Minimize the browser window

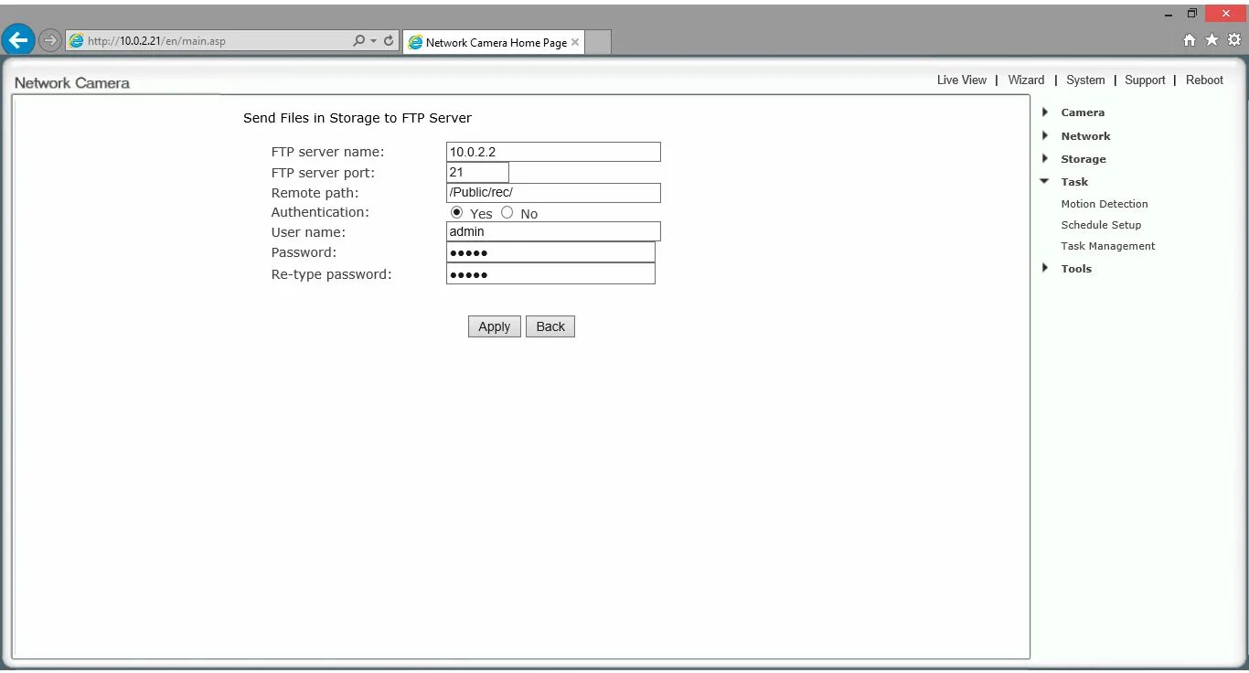click(1169, 14)
